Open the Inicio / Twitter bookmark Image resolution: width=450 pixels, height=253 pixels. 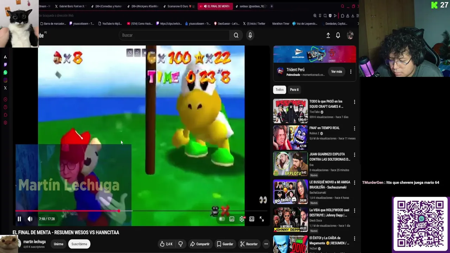tap(254, 24)
